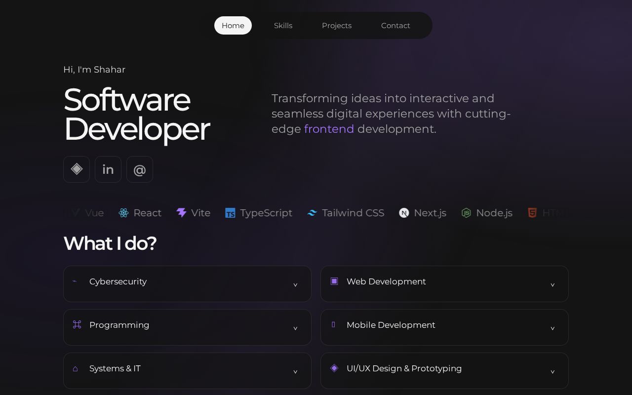This screenshot has width=632, height=395.
Task: Click the UI/UX Design diamond icon
Action: tap(334, 368)
